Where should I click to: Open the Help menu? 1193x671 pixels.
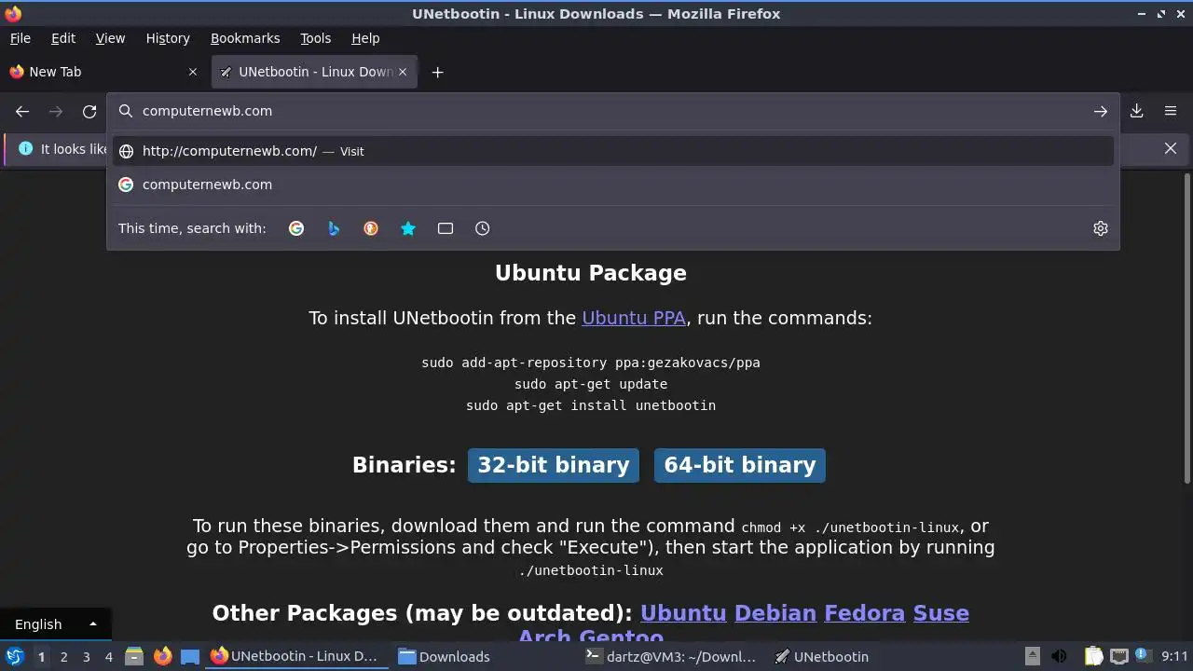(365, 38)
